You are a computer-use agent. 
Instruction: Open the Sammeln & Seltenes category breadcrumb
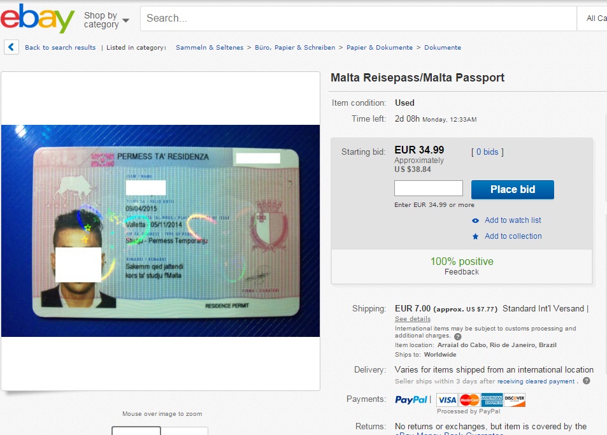pyautogui.click(x=210, y=48)
